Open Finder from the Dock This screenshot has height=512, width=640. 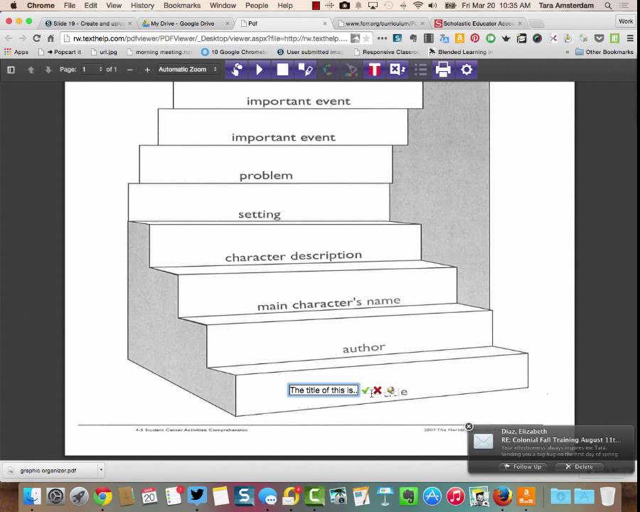pos(32,496)
